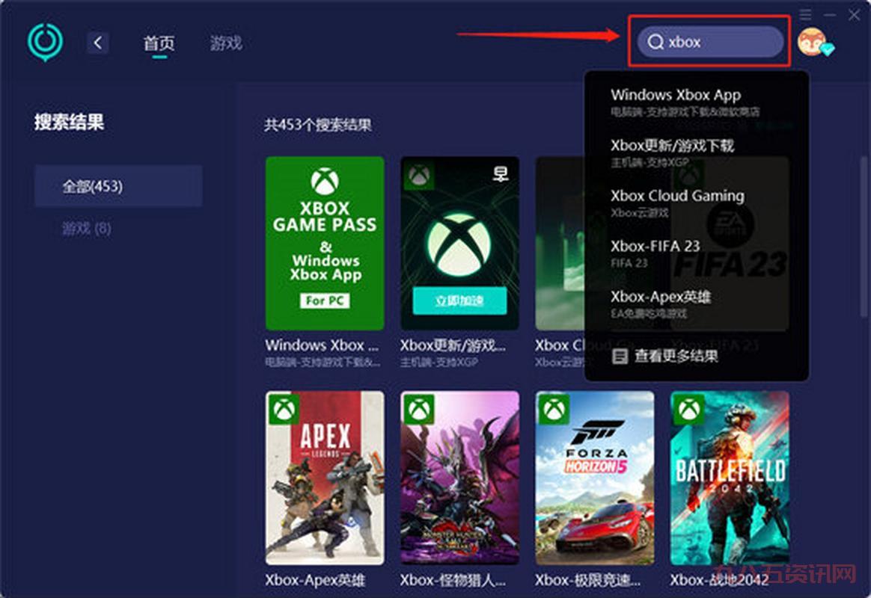This screenshot has width=871, height=598.
Task: Open the user avatar profile
Action: click(x=811, y=43)
